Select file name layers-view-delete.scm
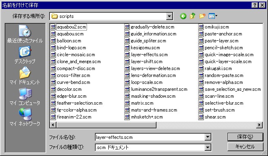This screenshot has width=268, height=156. click(156, 68)
